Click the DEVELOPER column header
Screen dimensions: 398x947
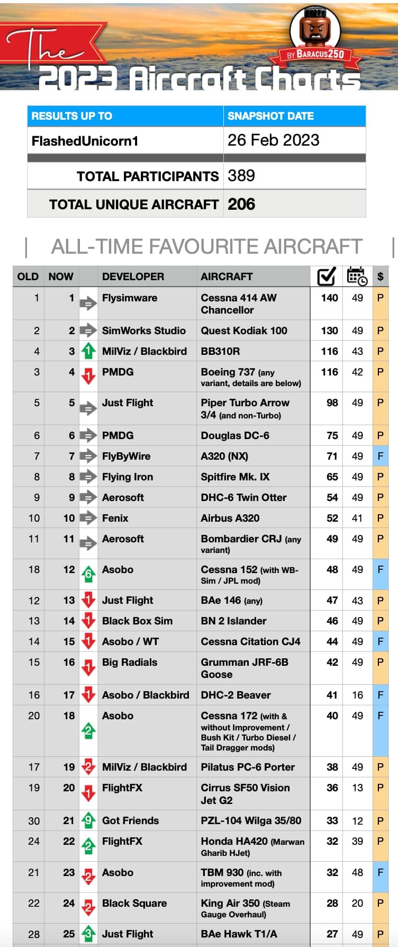pos(133,276)
